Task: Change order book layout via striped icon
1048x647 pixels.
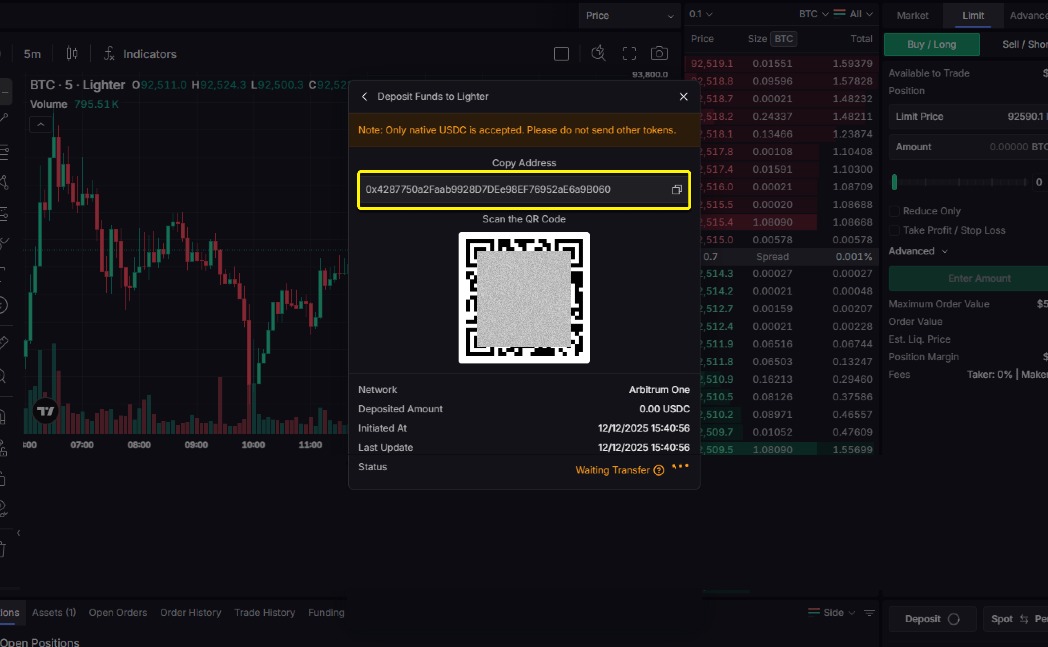Action: (x=839, y=13)
